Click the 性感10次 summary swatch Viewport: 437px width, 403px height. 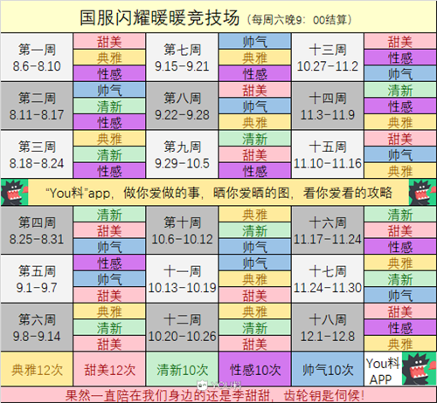click(x=255, y=369)
